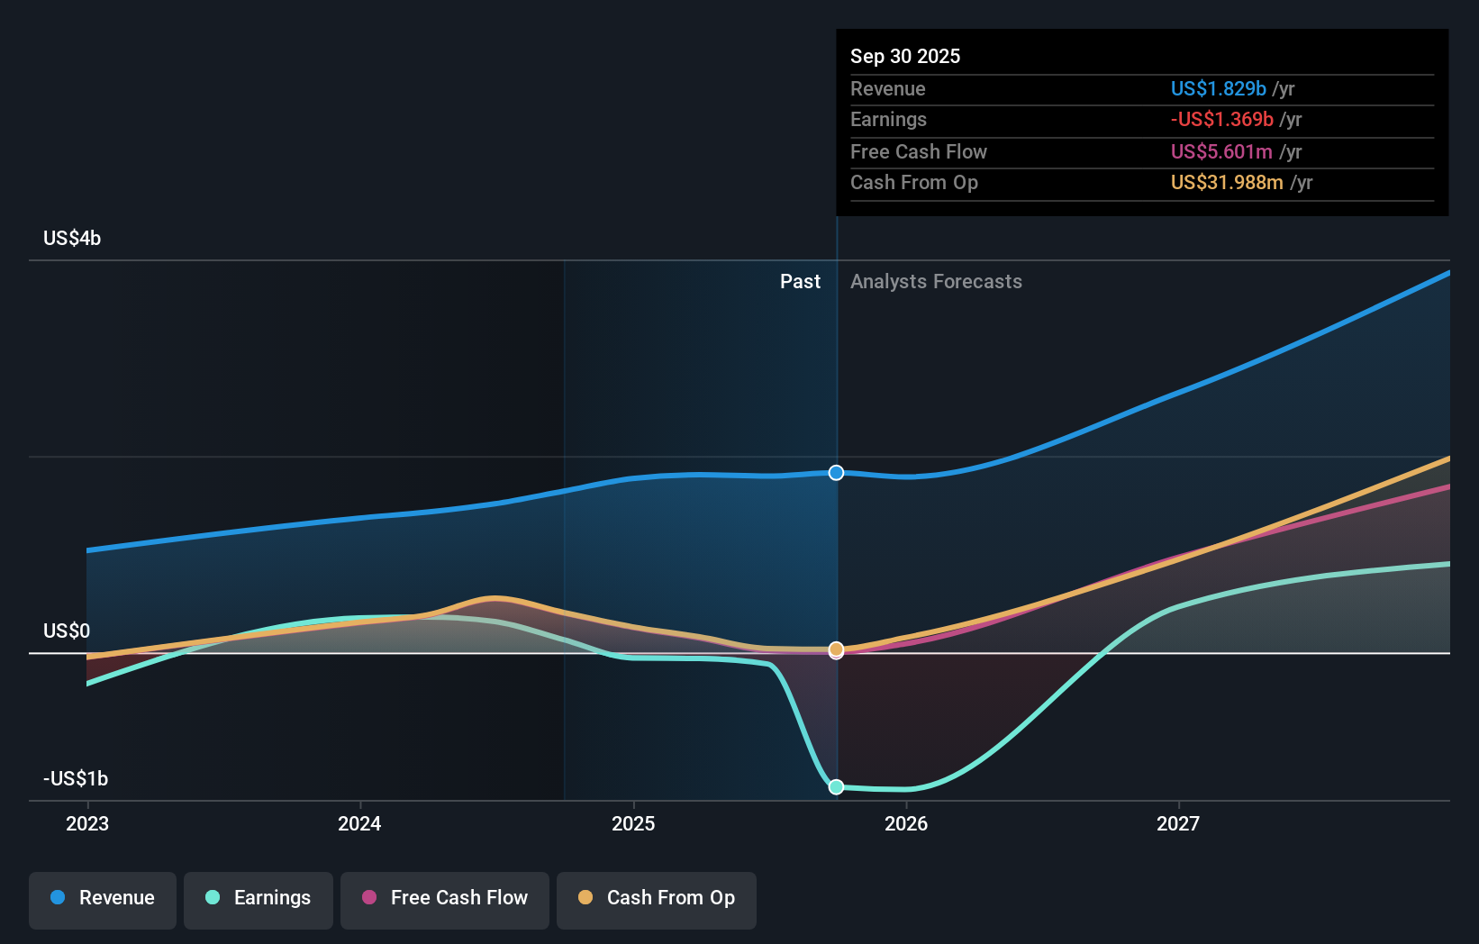Click the teal color swatch in the Earnings legend

coord(212,898)
